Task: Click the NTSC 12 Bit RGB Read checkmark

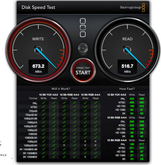Action: 96,107
